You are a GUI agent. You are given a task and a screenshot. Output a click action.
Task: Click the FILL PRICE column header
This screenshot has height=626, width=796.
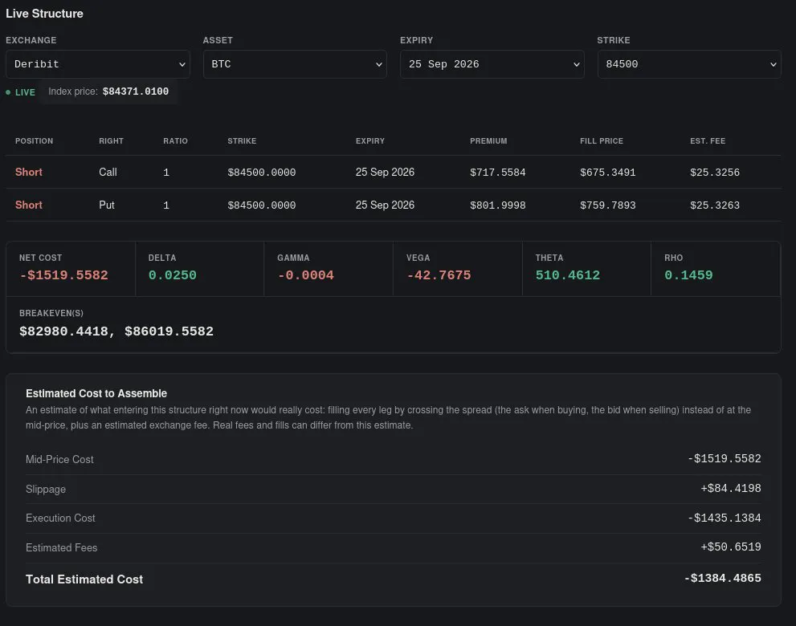tap(602, 141)
